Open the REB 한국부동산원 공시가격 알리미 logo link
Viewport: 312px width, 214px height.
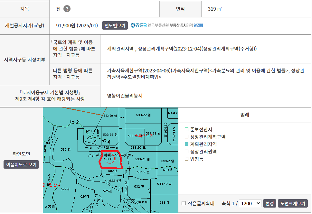167,25
